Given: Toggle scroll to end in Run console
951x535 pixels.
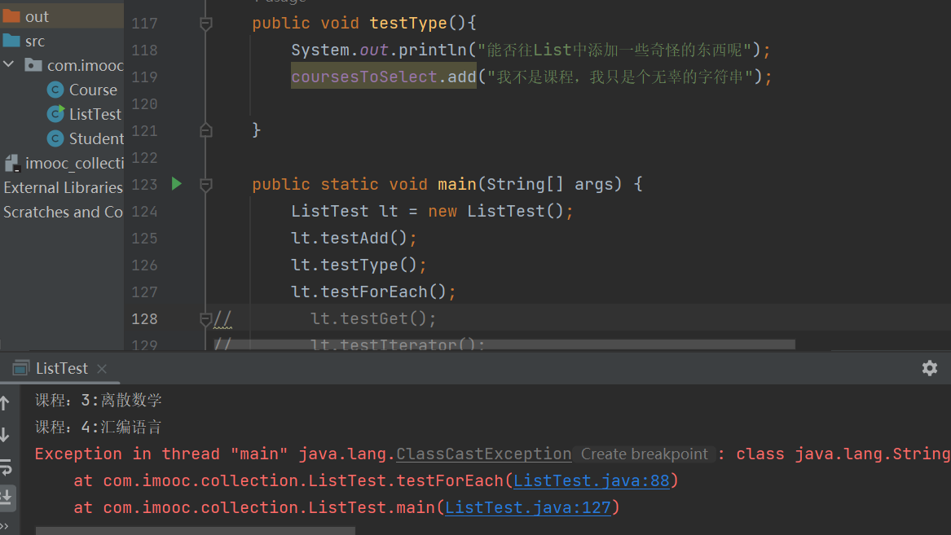Looking at the screenshot, I should tap(6, 497).
